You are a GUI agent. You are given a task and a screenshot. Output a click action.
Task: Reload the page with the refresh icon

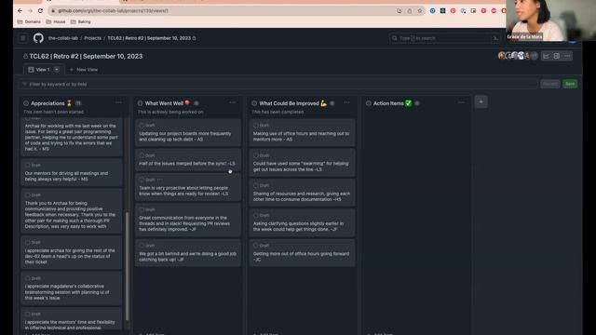click(40, 10)
